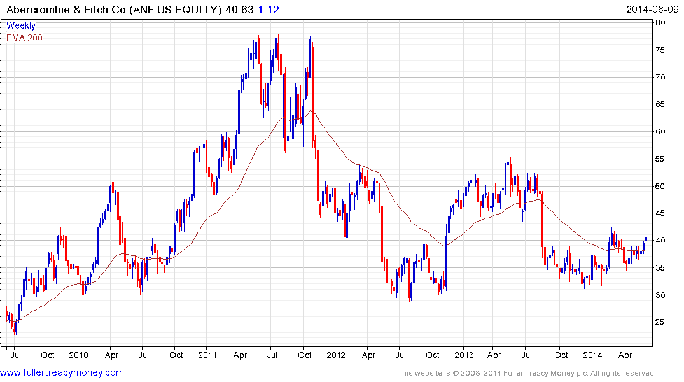This screenshot has width=684, height=382.
Task: Click the last price value 40.63
Action: (239, 10)
